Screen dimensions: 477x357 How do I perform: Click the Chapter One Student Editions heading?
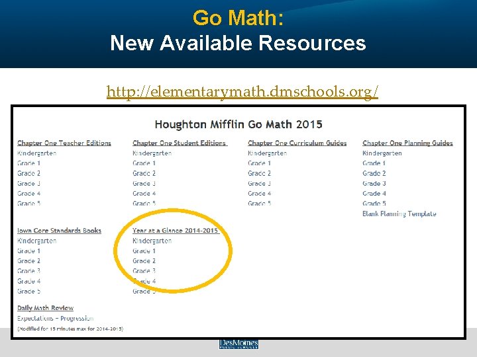180,143
